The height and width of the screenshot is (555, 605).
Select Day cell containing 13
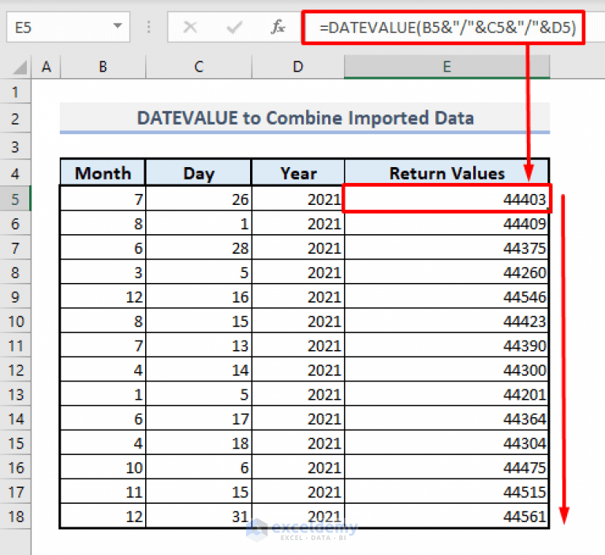pos(199,345)
